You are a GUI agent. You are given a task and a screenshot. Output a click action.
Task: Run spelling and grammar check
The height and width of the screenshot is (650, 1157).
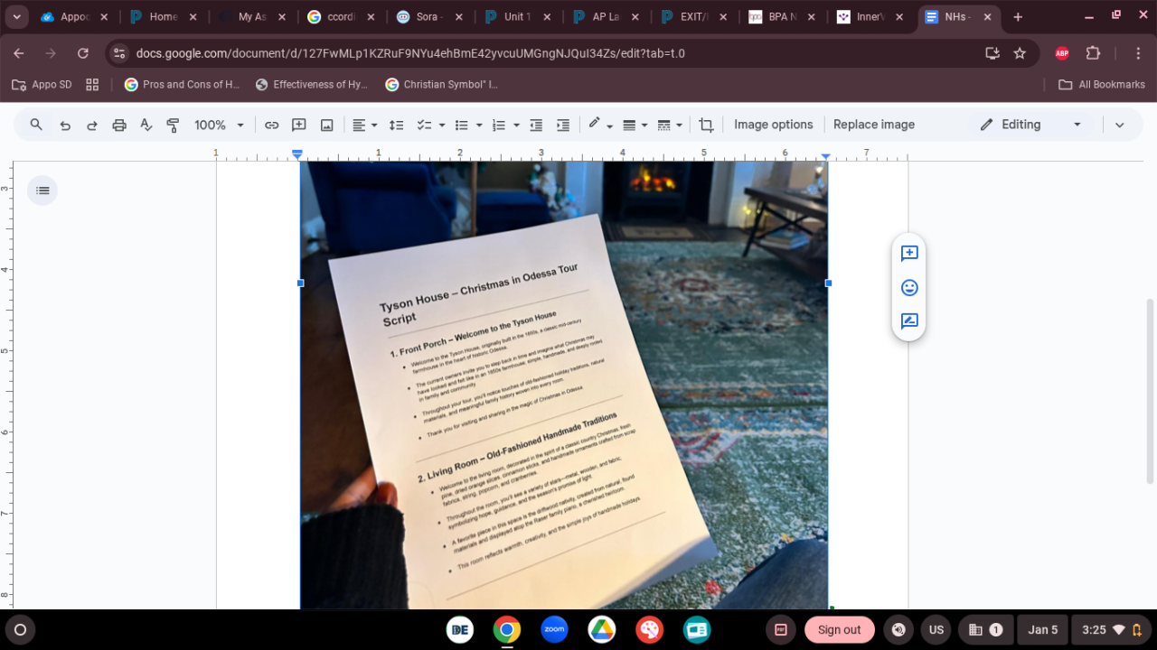point(146,125)
